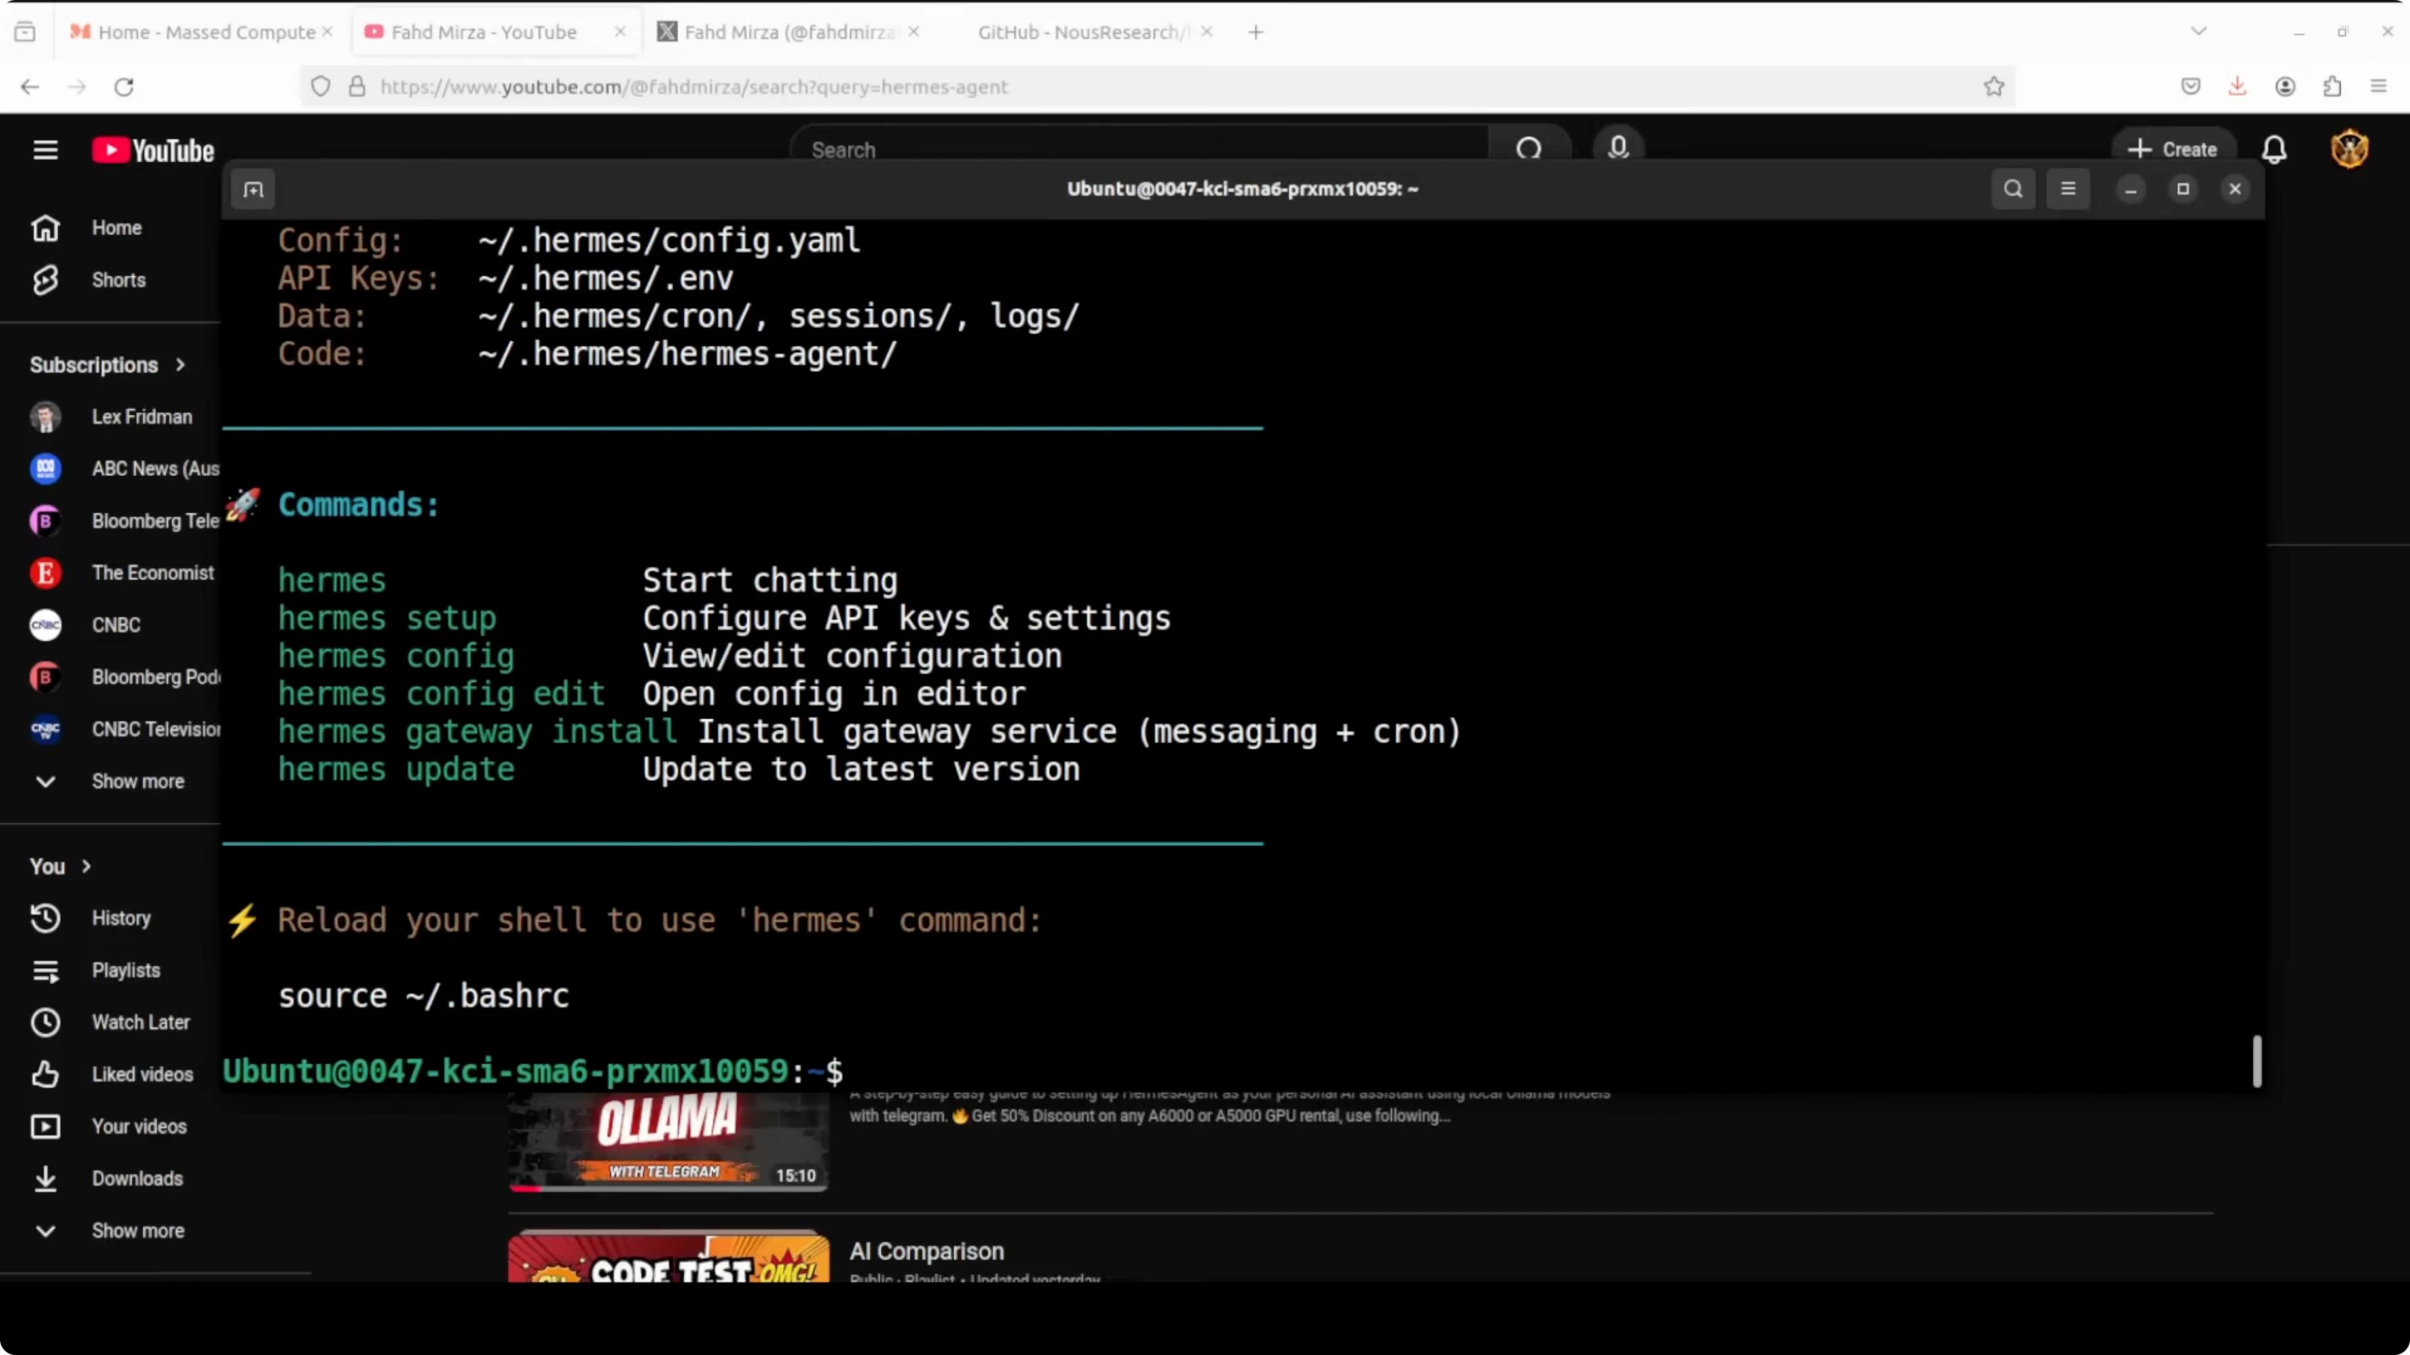
Task: Click the terminal scrollbar handle
Action: point(2257,1060)
